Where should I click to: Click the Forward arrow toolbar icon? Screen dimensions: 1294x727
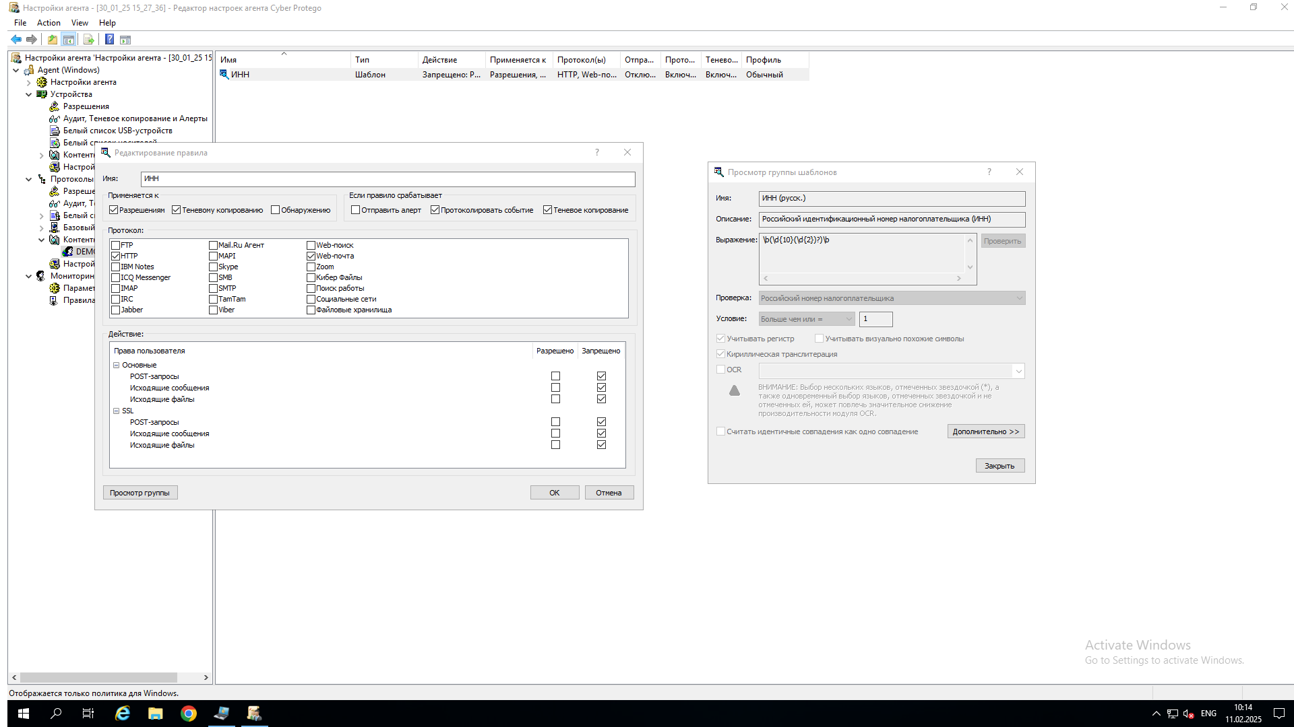tap(31, 40)
